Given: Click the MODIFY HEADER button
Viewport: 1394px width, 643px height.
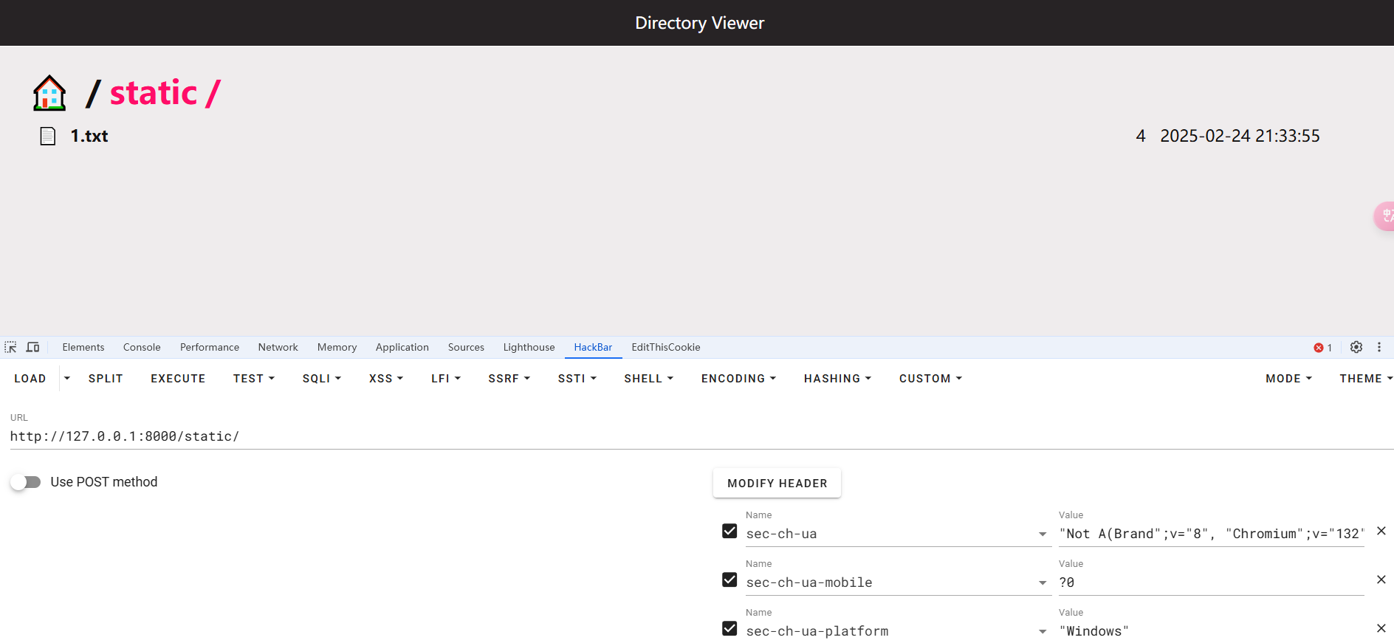Looking at the screenshot, I should (x=777, y=483).
